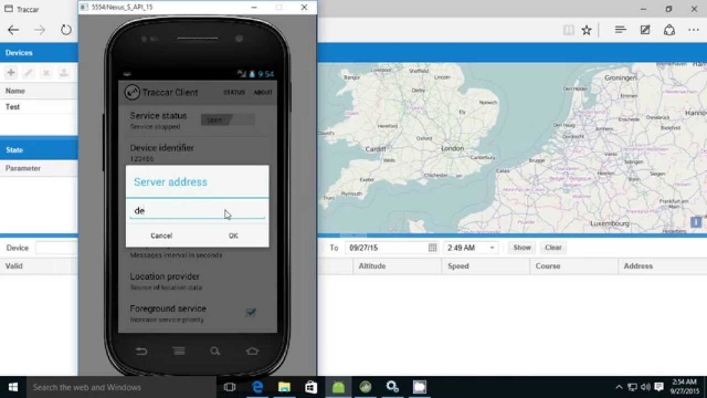Open Task View on taskbar
This screenshot has width=707, height=398.
229,387
